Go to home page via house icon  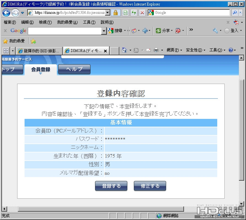point(124,50)
